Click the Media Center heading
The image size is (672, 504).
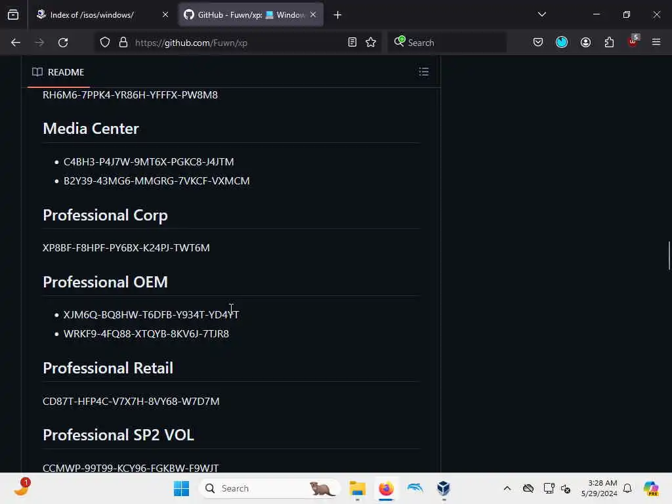pos(91,129)
